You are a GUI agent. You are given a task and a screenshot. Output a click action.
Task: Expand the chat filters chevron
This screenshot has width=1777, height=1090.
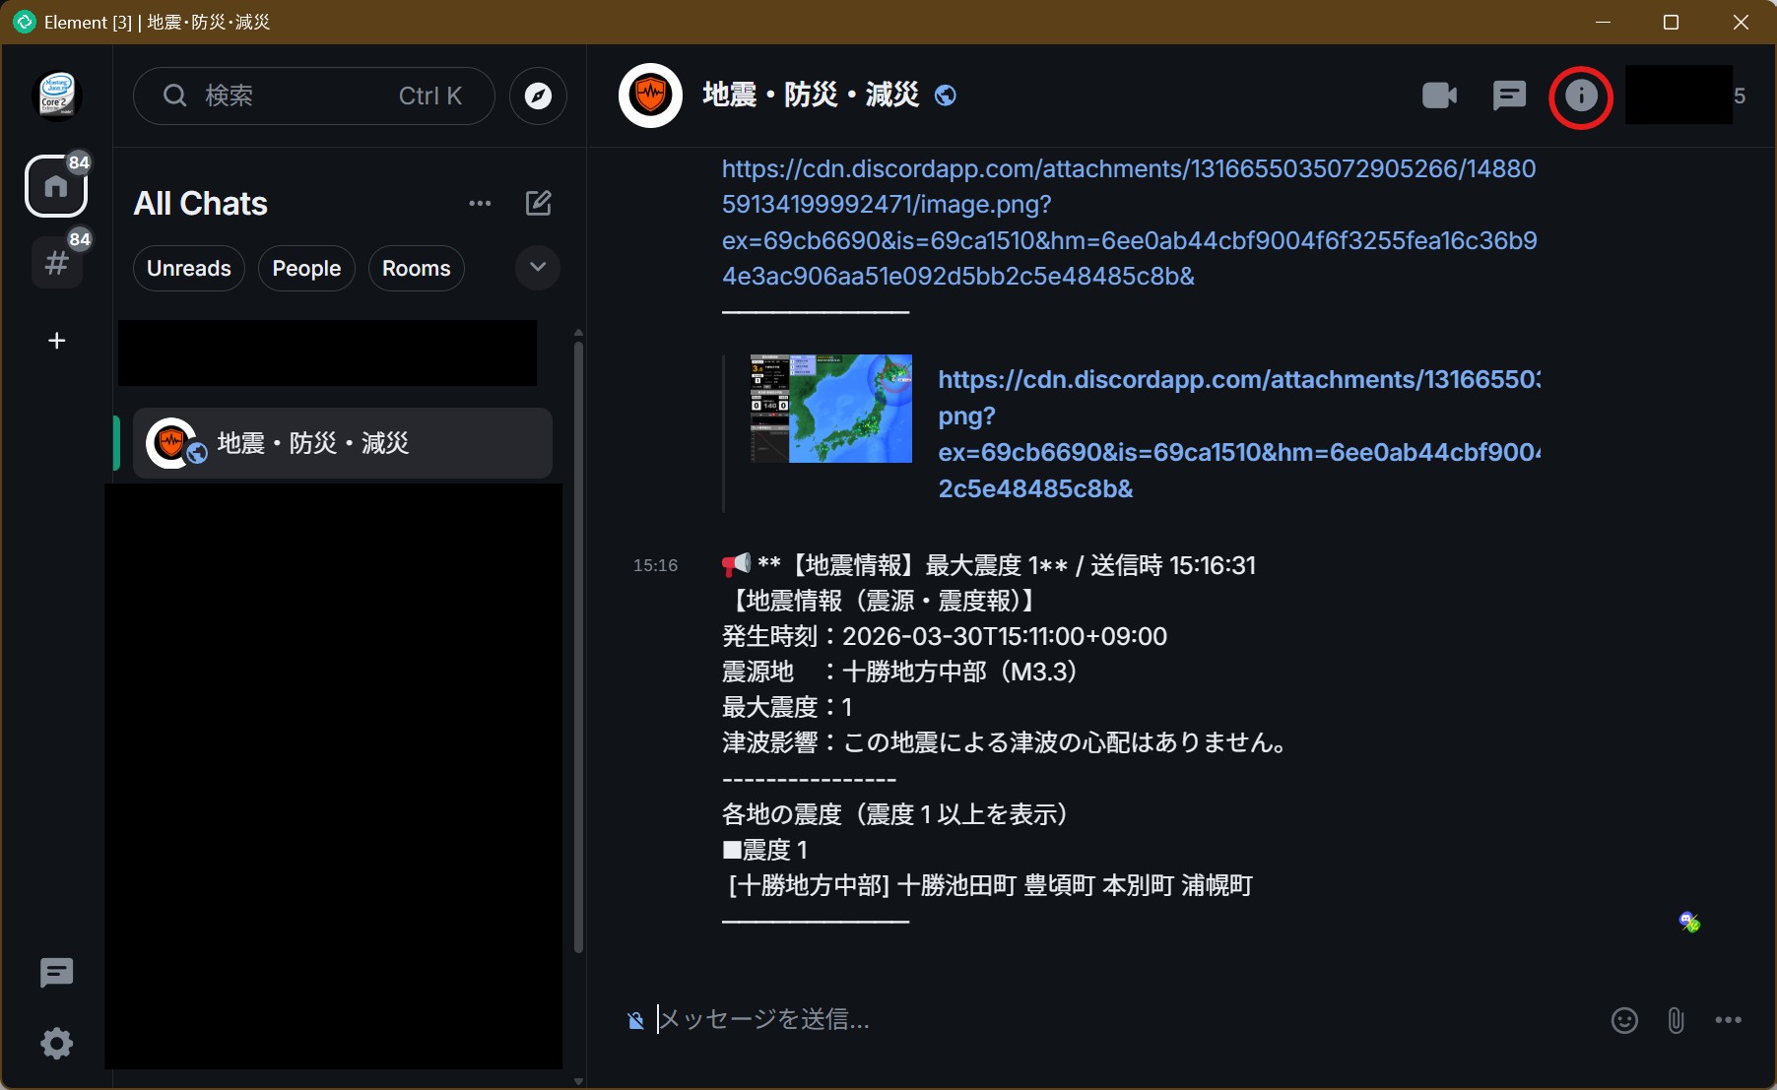tap(538, 268)
